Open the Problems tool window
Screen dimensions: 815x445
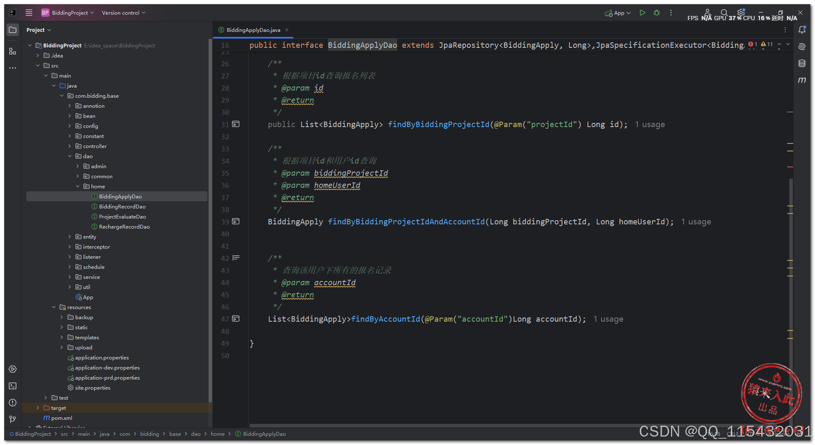(13, 403)
